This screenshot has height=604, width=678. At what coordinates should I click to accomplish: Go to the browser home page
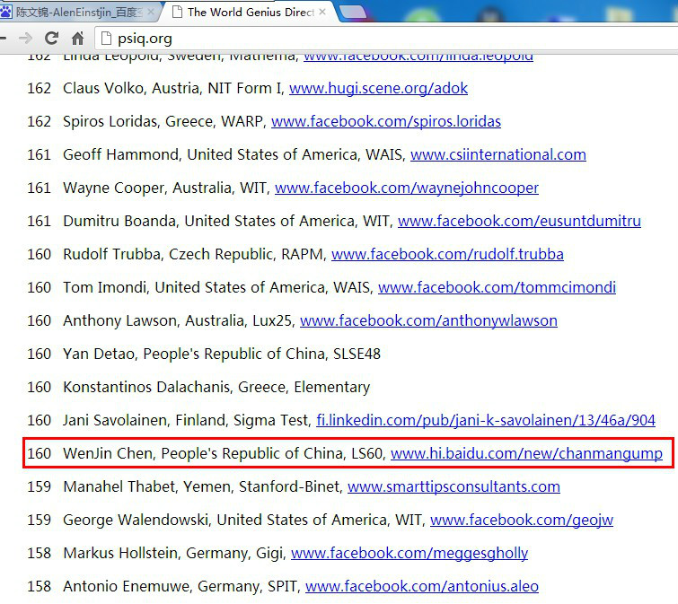77,38
